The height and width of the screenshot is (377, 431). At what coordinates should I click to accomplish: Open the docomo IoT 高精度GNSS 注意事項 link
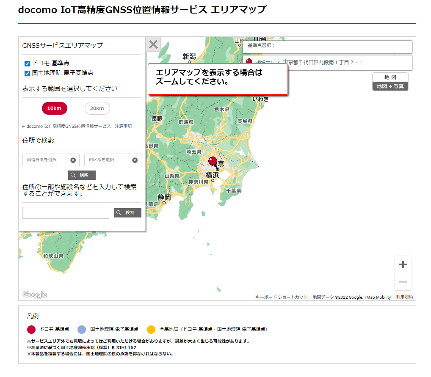(79, 126)
